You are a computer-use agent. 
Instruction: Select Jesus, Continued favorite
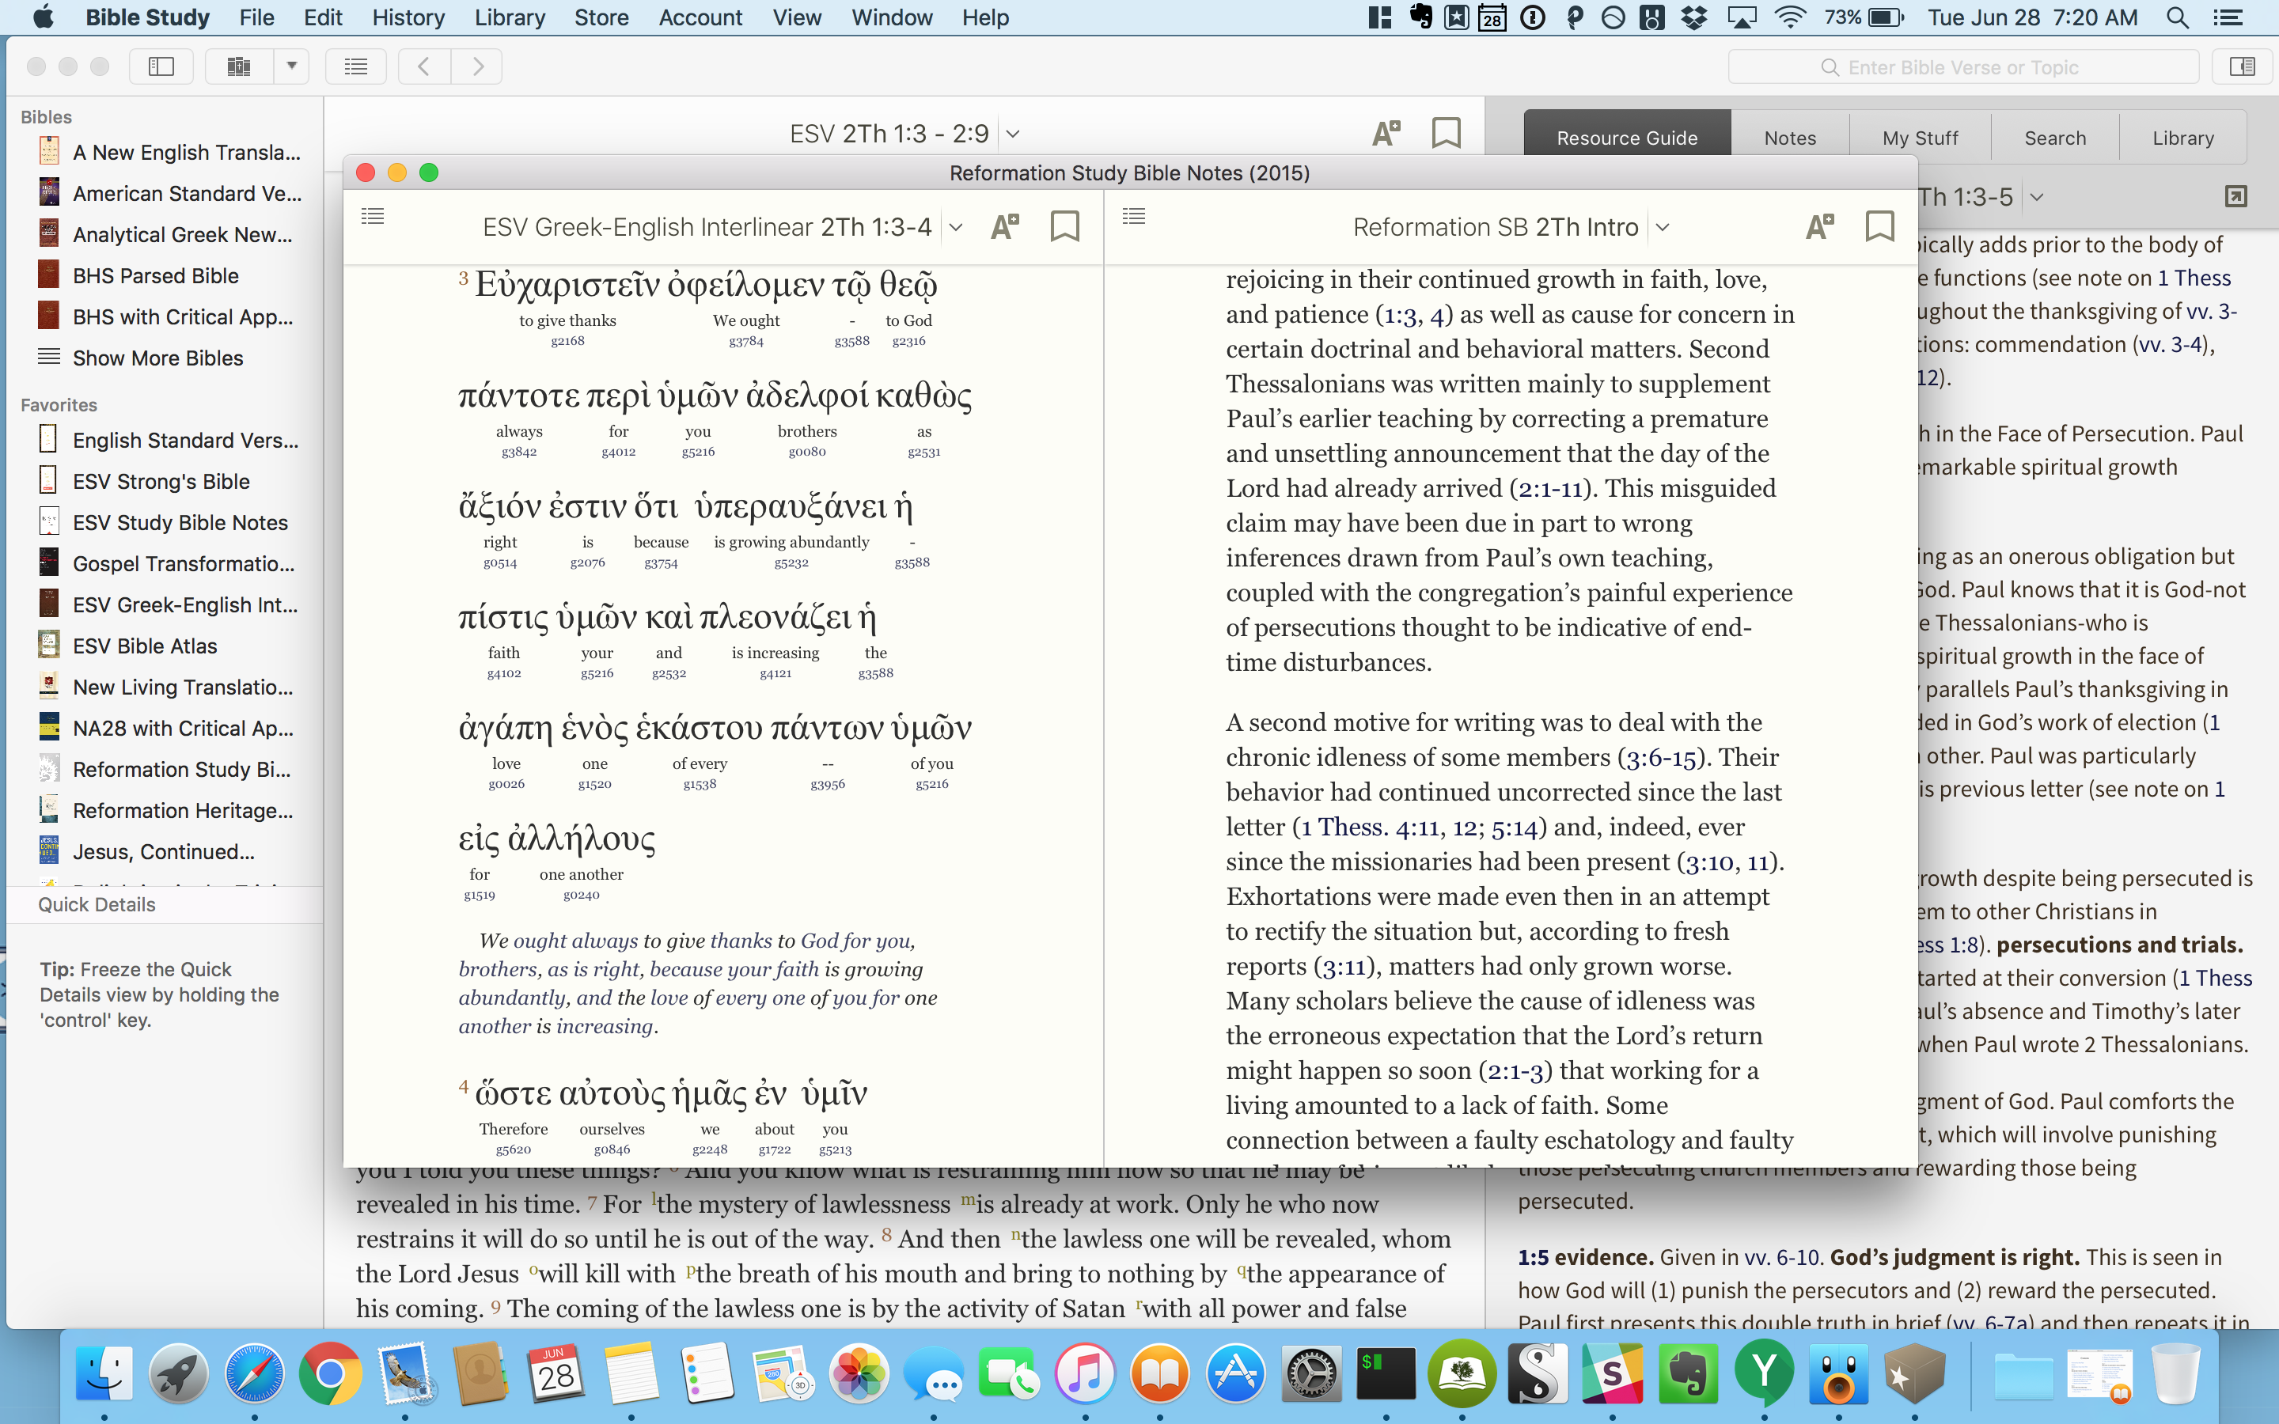coord(147,851)
